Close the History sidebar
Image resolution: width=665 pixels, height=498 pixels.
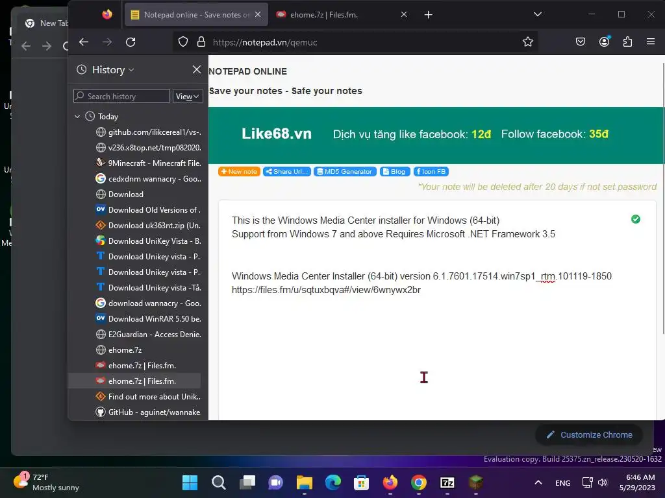coord(196,69)
